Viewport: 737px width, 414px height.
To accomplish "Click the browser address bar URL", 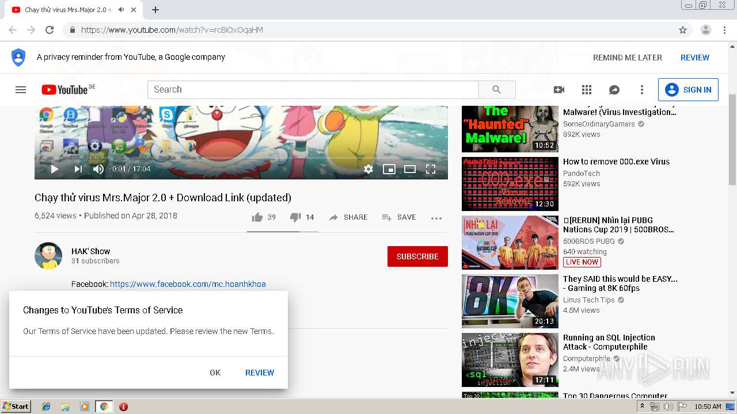I will point(172,30).
